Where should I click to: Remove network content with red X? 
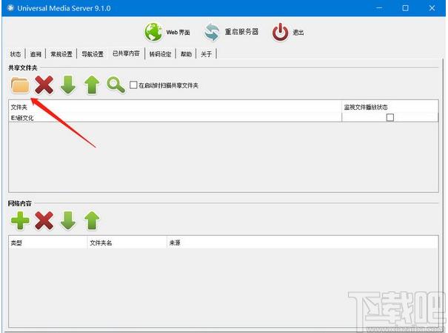[44, 220]
